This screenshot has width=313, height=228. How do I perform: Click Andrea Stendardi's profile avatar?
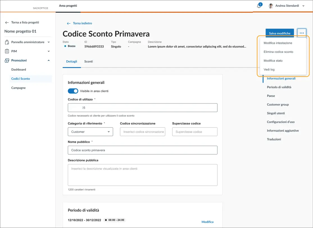click(x=271, y=6)
